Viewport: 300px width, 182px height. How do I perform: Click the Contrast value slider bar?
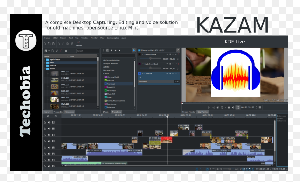[x=159, y=81]
